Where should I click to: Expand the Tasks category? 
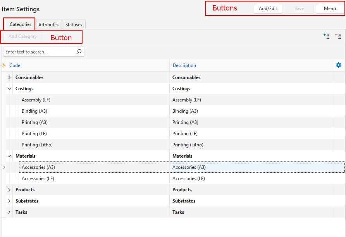point(9,212)
